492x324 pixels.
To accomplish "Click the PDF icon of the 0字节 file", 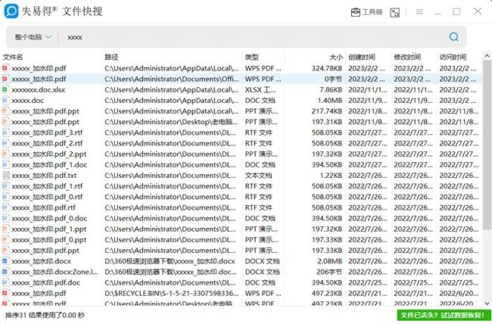I will (x=5, y=79).
